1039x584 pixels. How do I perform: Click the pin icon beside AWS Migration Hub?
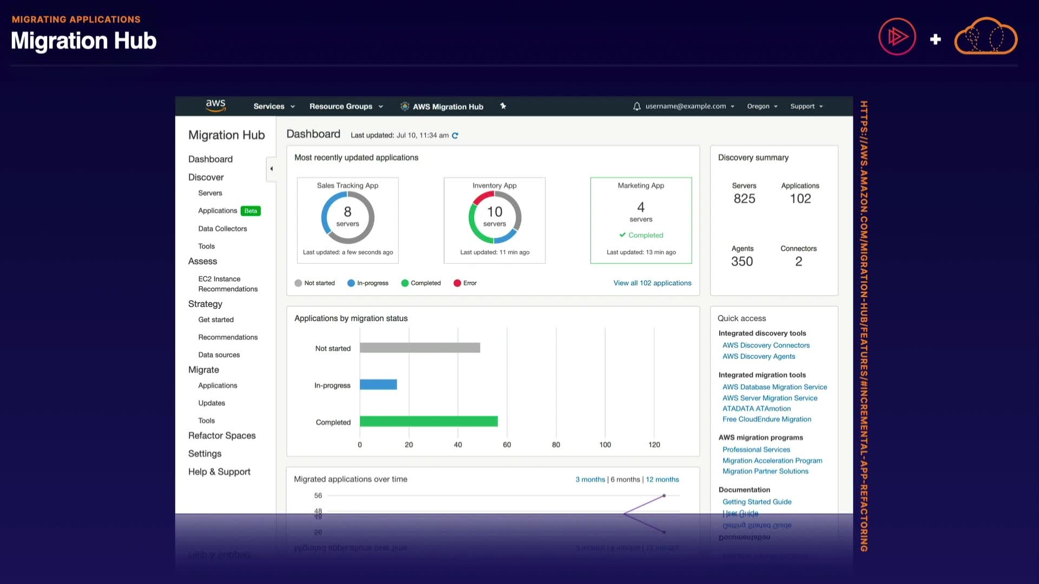[503, 106]
